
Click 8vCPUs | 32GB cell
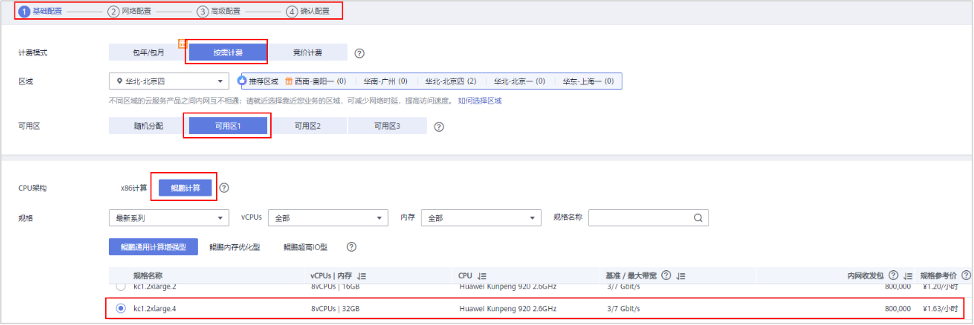(x=336, y=308)
